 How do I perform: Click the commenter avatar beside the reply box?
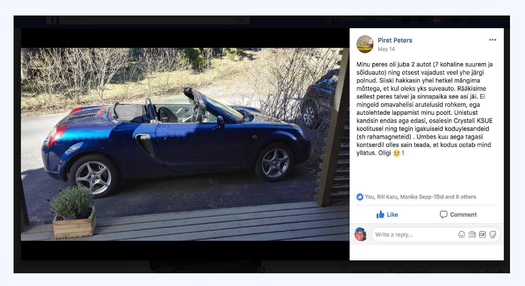pyautogui.click(x=360, y=234)
